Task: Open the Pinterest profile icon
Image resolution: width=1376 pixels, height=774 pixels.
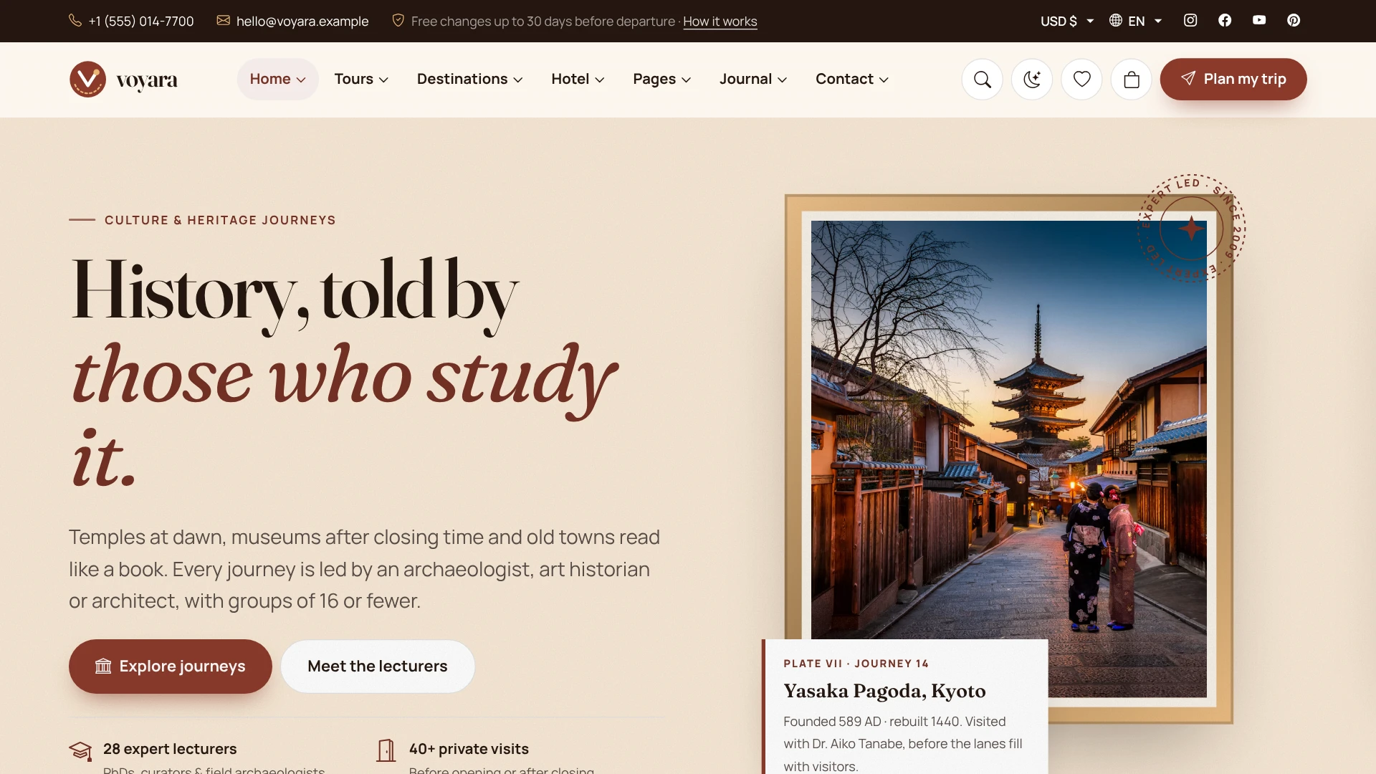Action: point(1294,20)
